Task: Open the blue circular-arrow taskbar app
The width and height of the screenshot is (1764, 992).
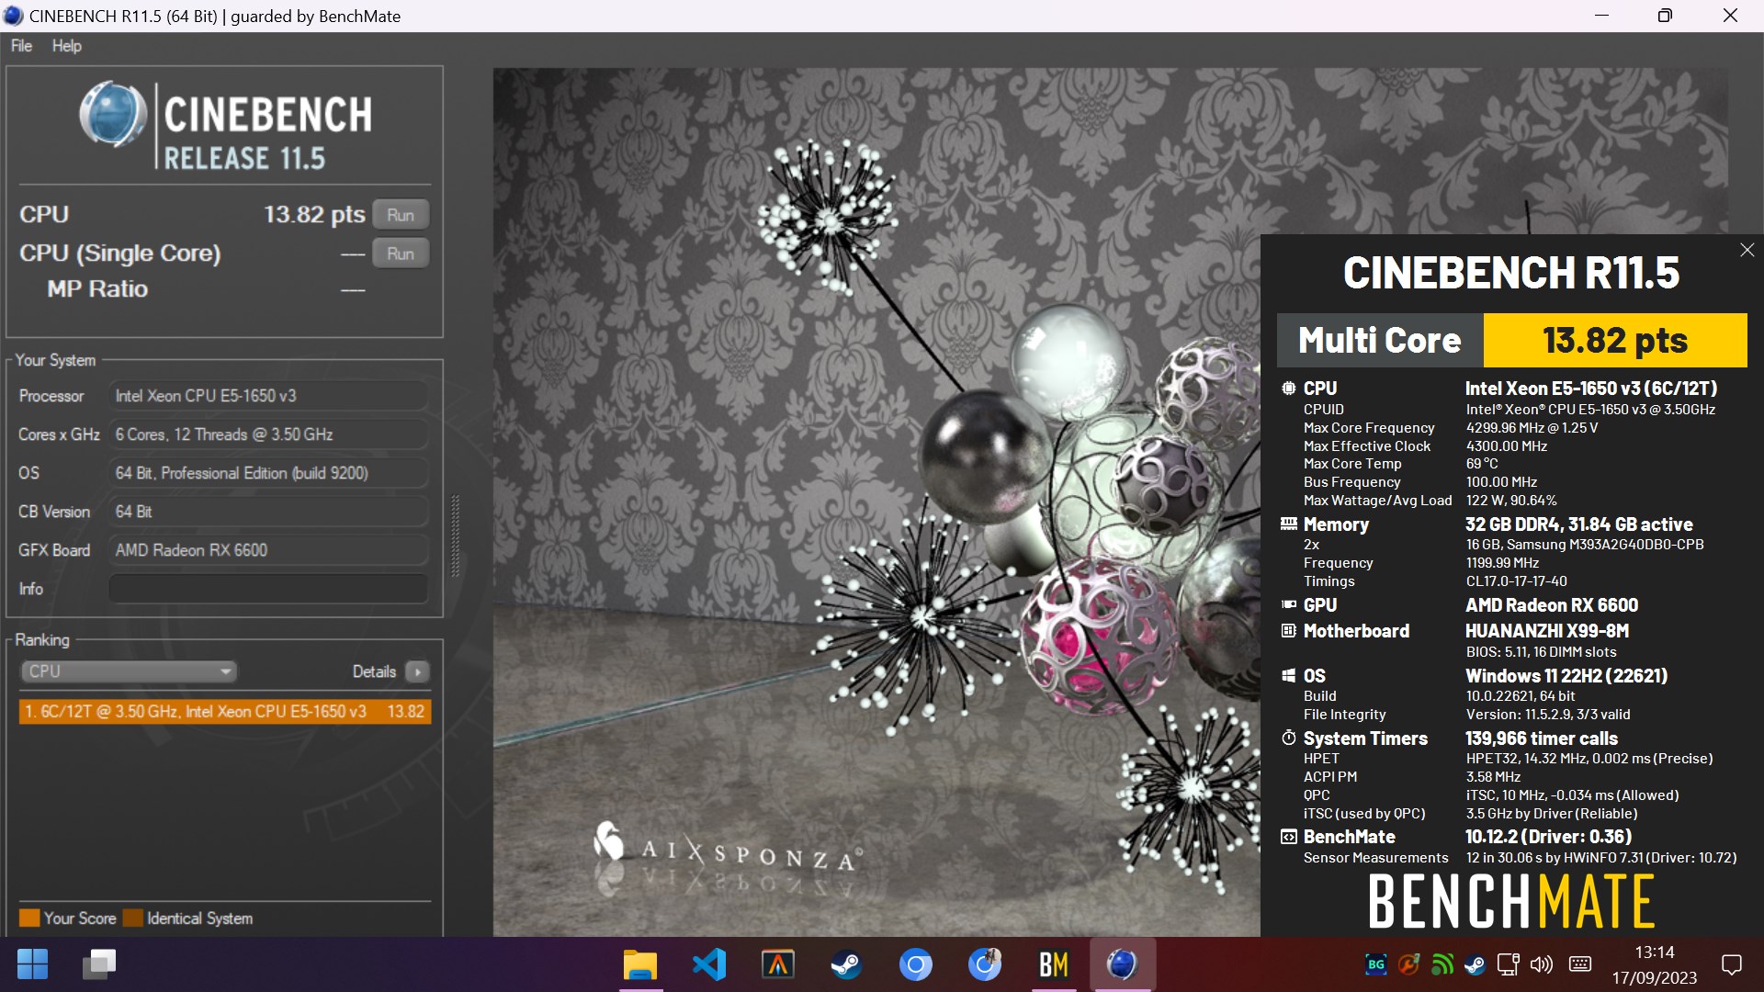Action: pos(985,964)
